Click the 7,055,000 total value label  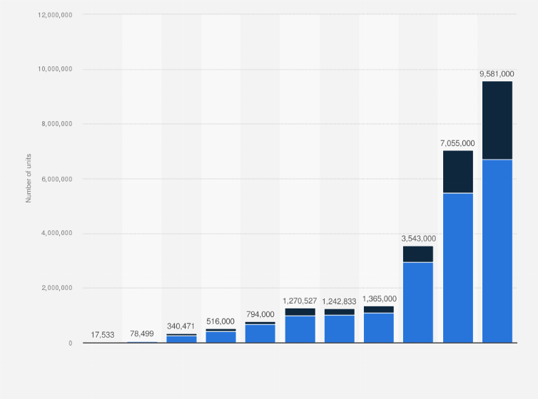457,143
